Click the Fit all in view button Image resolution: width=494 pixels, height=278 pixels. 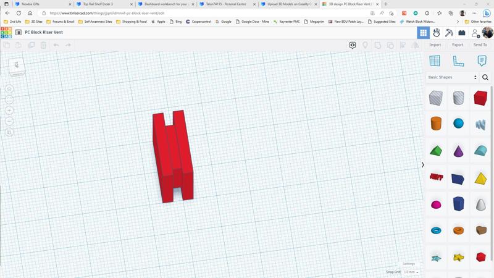click(9, 100)
